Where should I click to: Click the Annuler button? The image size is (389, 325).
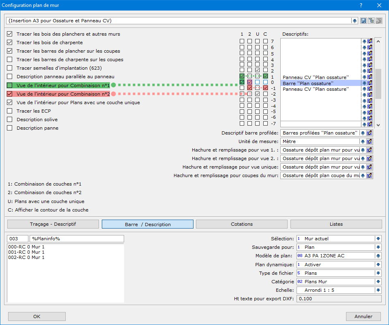[363, 316]
